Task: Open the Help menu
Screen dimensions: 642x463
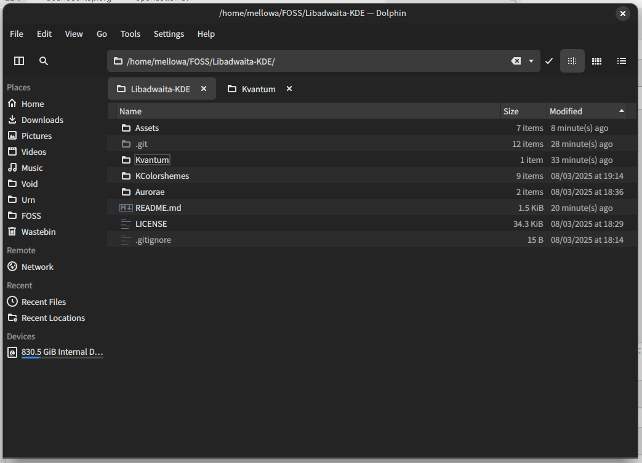Action: click(x=206, y=34)
